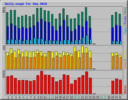Select green weekend day label 13
This screenshot has height=100, width=128.
tap(52, 97)
